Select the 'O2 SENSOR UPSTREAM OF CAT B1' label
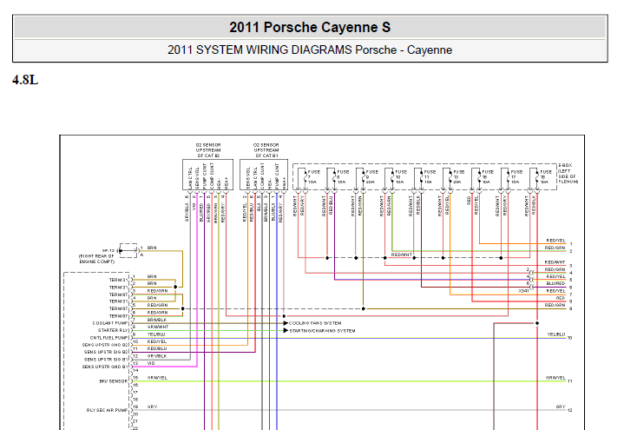624x430 pixels. (x=266, y=150)
